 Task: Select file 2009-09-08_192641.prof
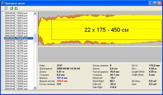click(x=16, y=36)
